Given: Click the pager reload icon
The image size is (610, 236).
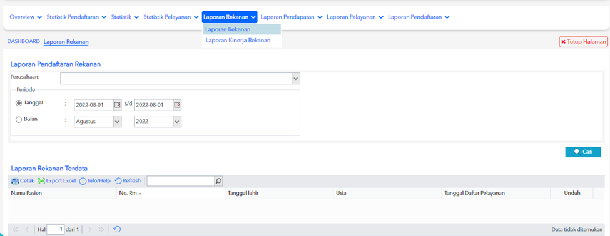Looking at the screenshot, I should click(x=116, y=229).
